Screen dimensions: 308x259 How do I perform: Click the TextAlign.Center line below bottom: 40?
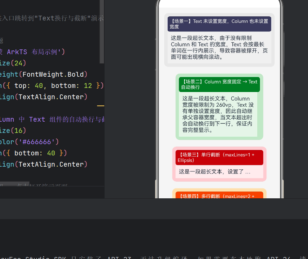click(44, 164)
